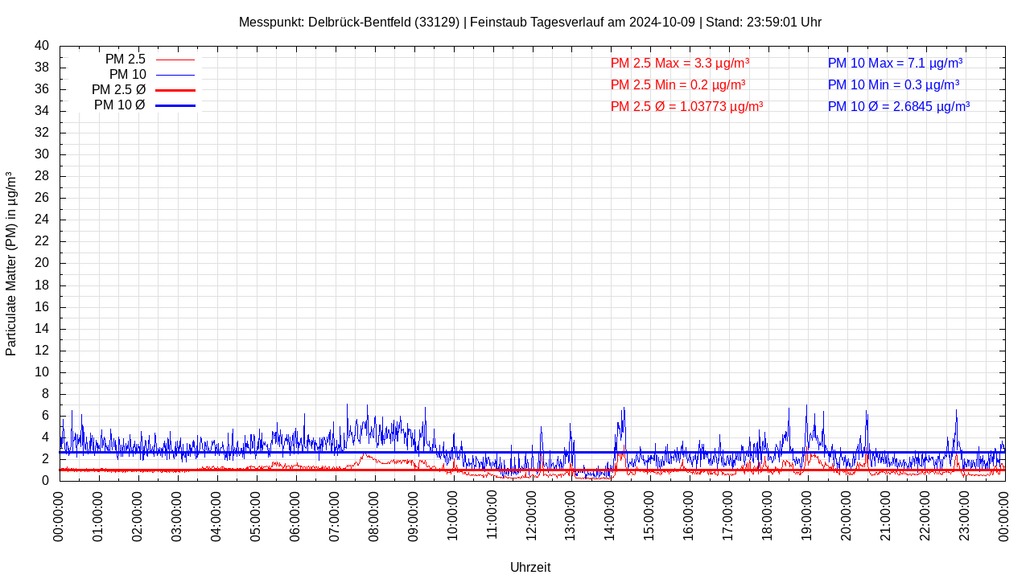Click the chart title with Messpunkt Delbrück-Bentfeld
The height and width of the screenshot is (579, 1030).
530,23
